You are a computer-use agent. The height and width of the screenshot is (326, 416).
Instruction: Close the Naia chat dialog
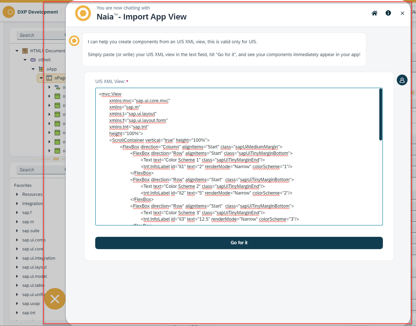point(402,13)
